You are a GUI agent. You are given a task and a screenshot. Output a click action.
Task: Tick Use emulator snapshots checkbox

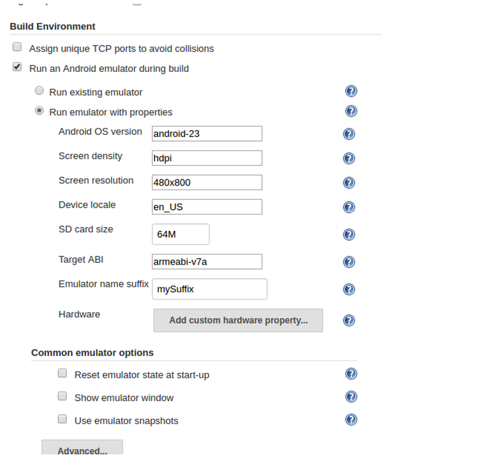63,419
